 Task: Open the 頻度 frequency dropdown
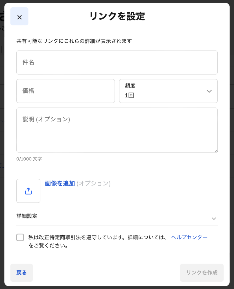pos(168,91)
